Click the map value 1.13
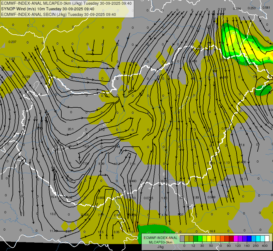The height and width of the screenshot is (251, 273). [x=227, y=163]
